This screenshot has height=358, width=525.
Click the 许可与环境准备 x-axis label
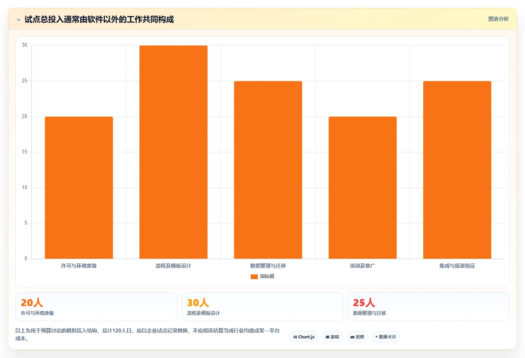[x=79, y=266]
